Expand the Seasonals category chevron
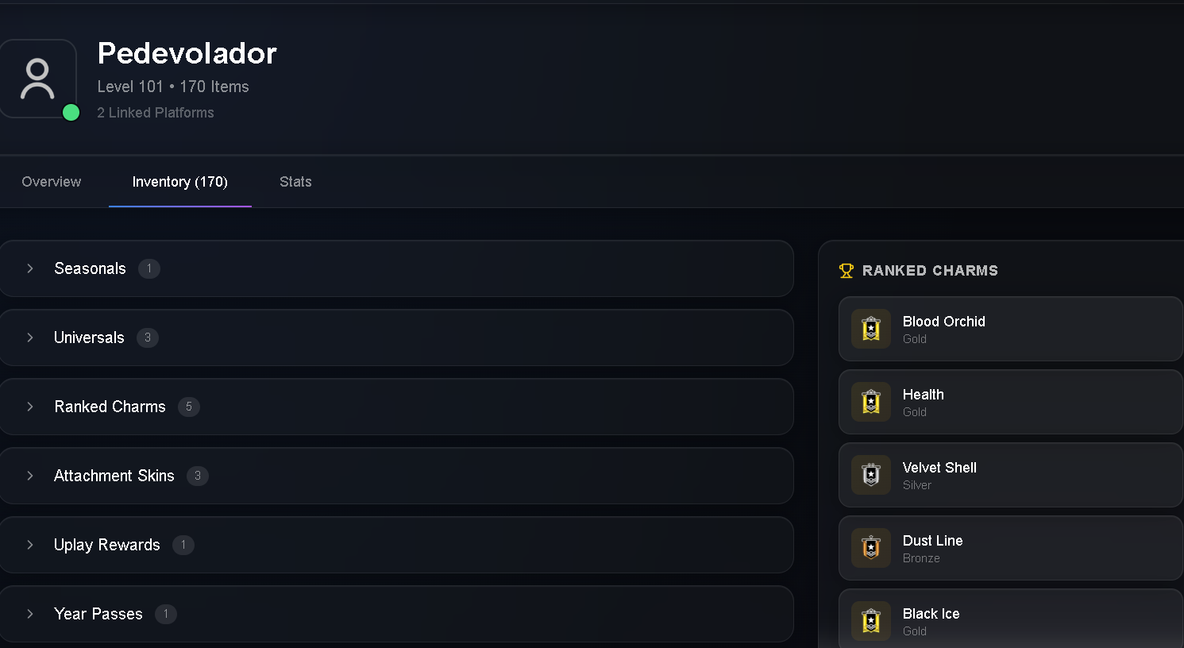1184x648 pixels. 30,268
